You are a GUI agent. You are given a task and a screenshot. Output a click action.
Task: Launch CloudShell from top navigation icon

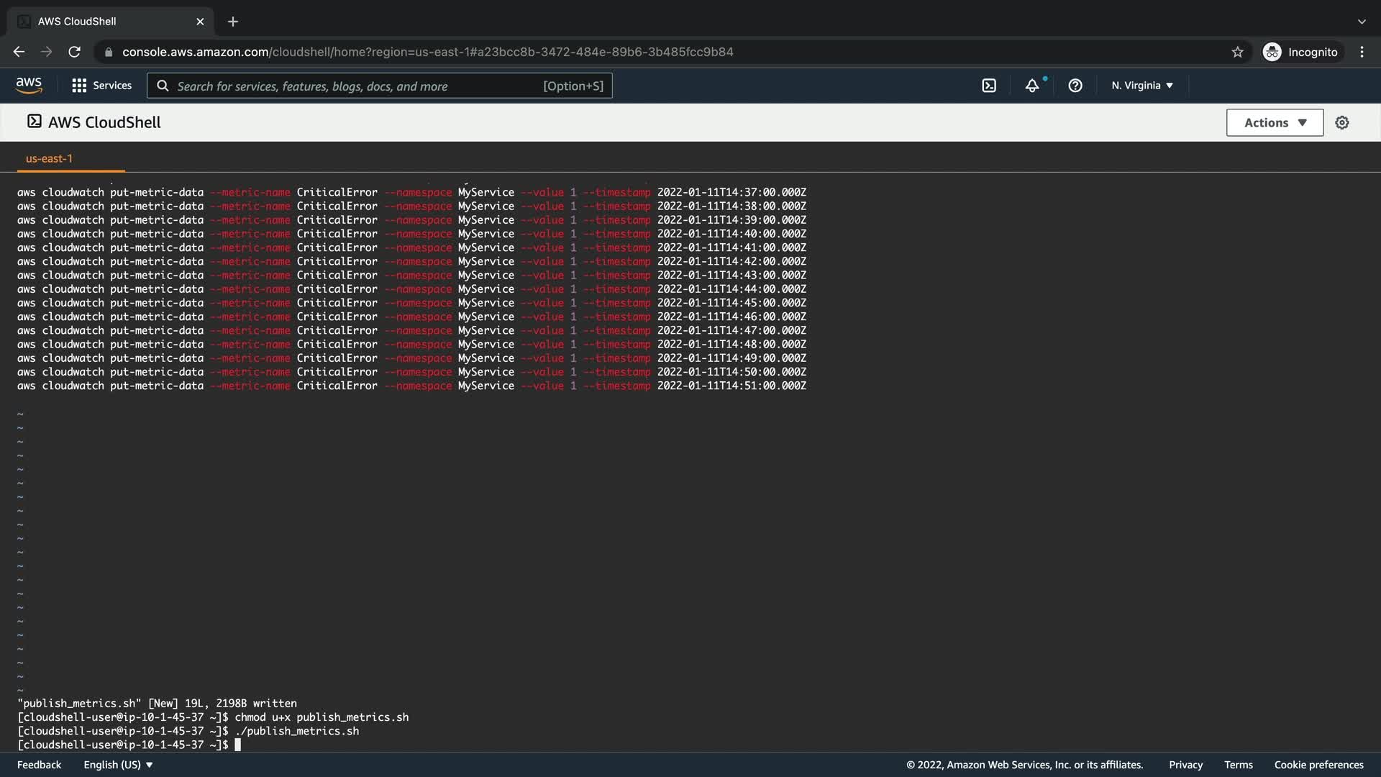click(989, 86)
